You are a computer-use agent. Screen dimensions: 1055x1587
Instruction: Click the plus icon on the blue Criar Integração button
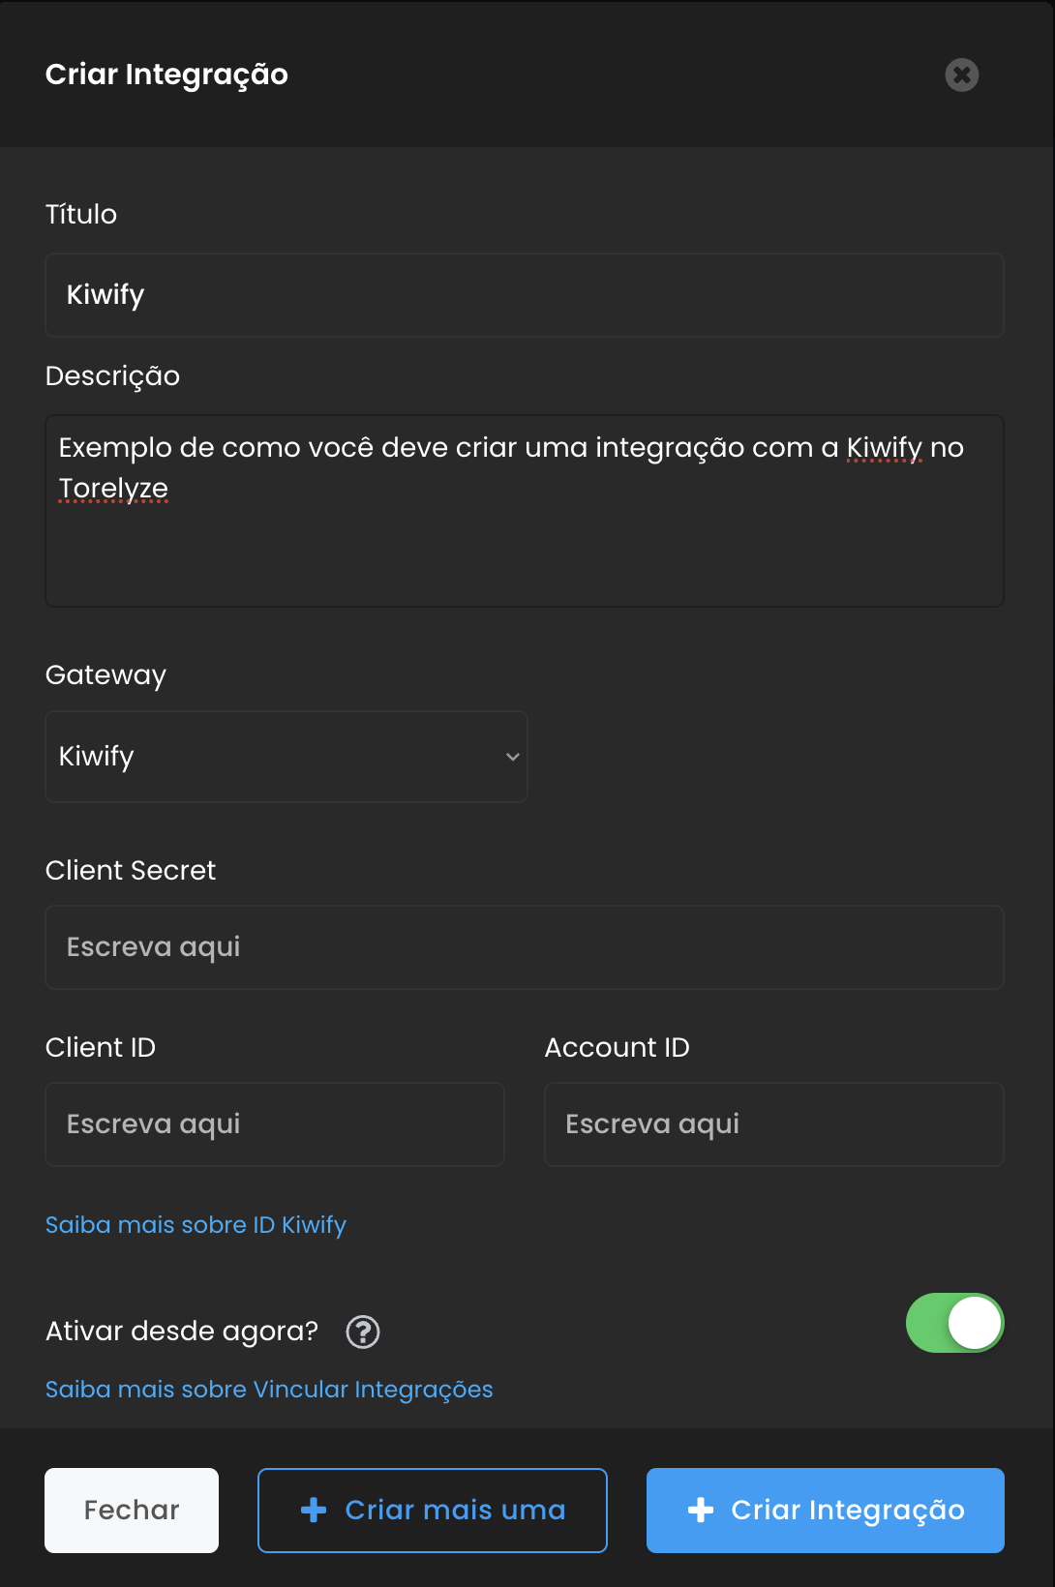701,1510
